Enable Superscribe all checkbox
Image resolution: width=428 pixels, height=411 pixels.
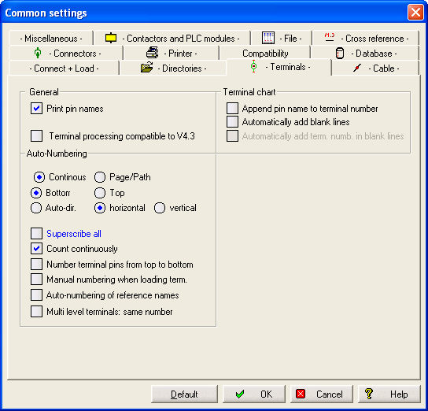tap(36, 234)
